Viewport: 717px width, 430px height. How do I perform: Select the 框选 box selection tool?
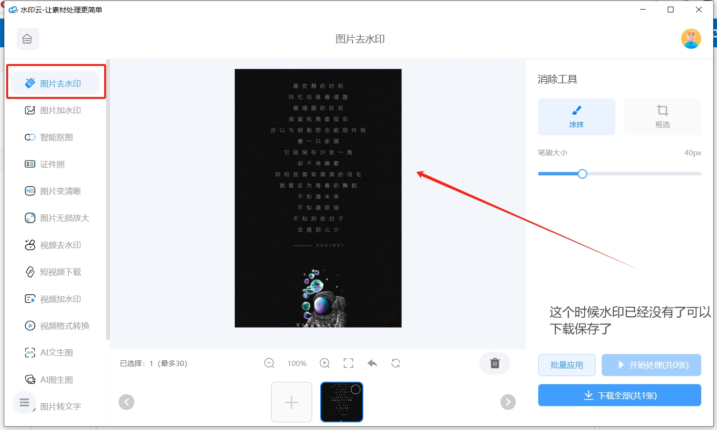point(663,117)
